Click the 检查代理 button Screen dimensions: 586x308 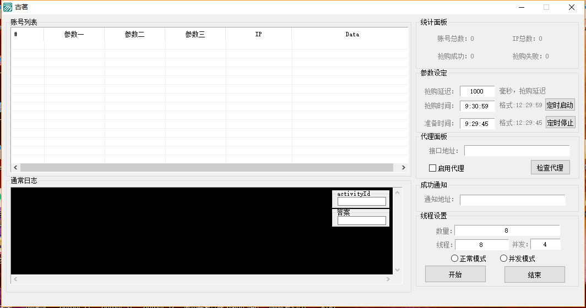click(550, 168)
